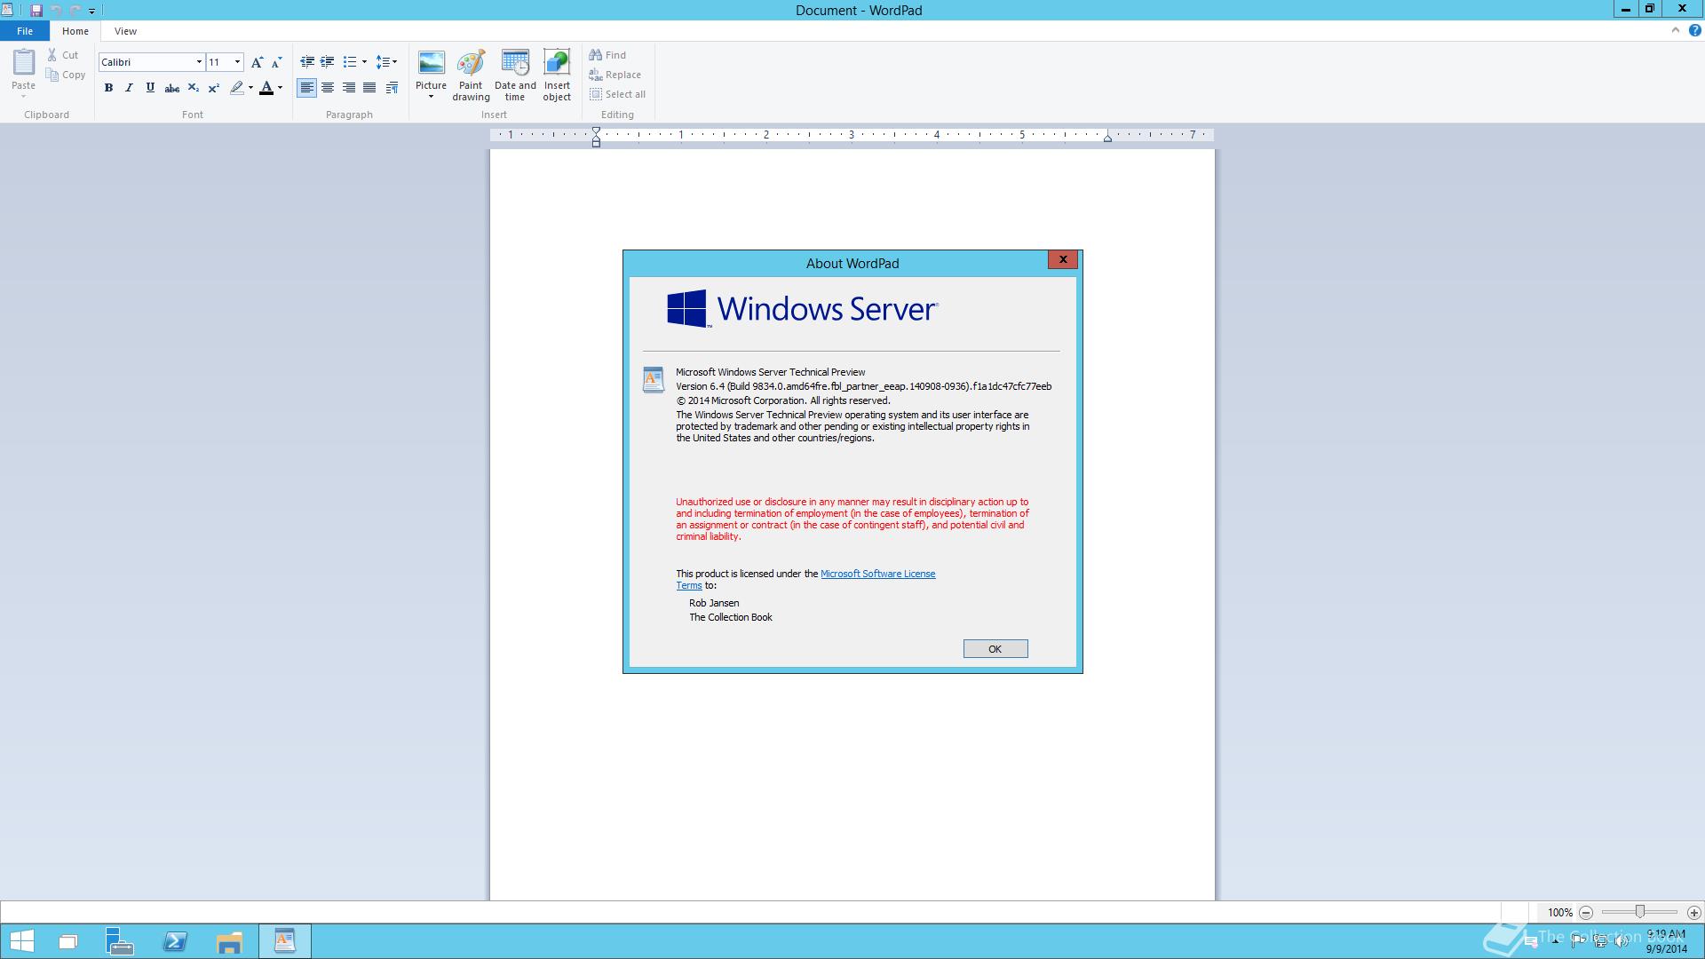Viewport: 1705px width, 959px height.
Task: Open the Paragraph settings icon
Action: [x=392, y=88]
